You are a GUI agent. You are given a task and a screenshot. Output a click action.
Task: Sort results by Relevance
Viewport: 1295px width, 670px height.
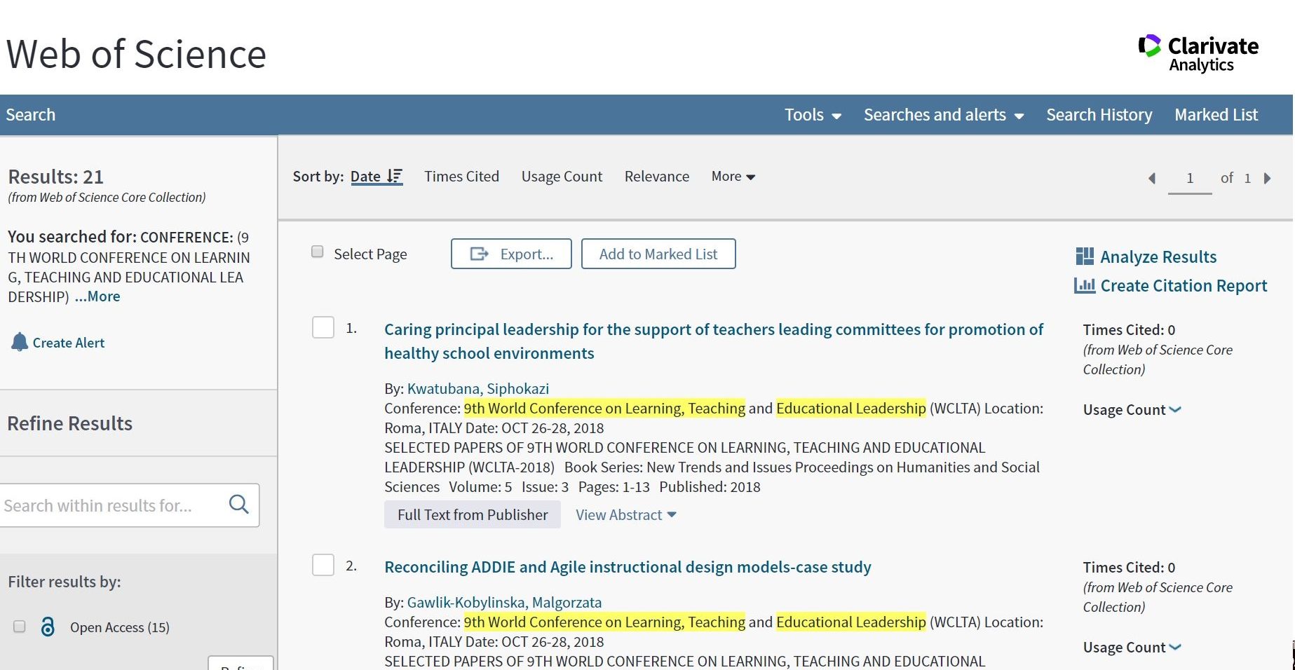657,177
